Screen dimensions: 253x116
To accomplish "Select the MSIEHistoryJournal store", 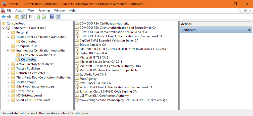I will tap(29, 95).
